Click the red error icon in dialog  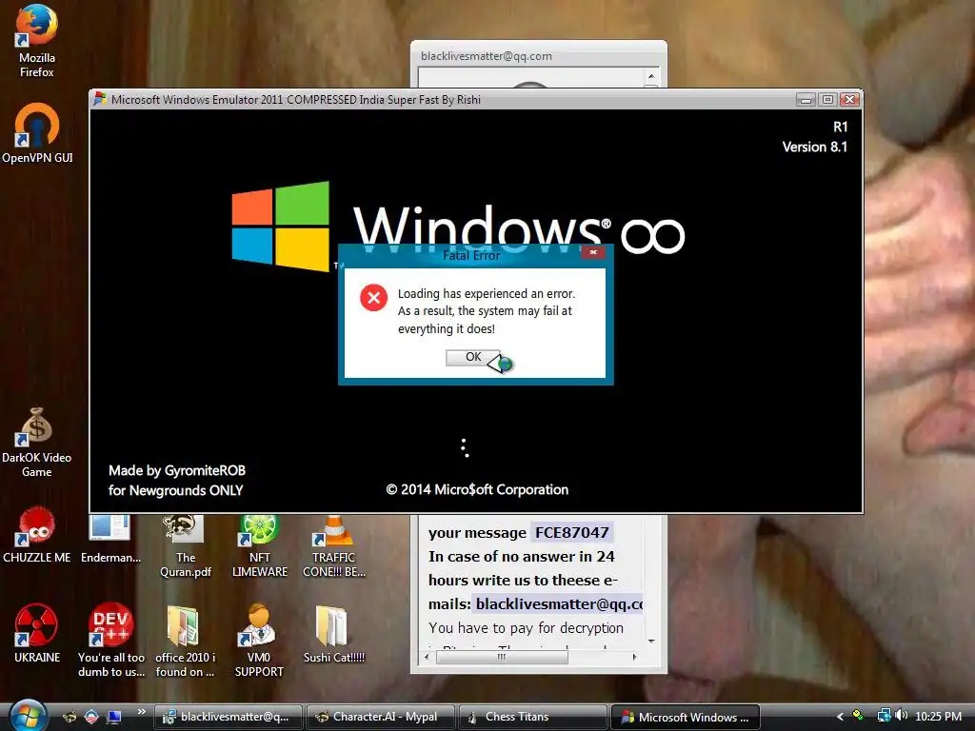(x=373, y=298)
